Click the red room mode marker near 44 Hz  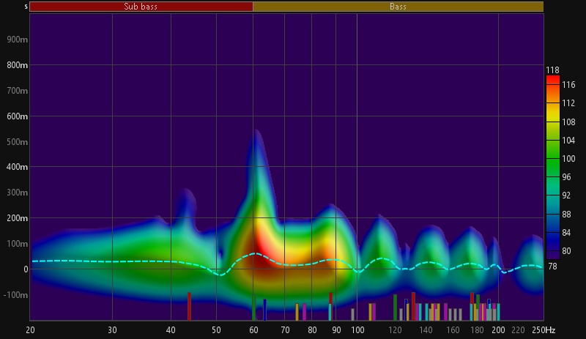pyautogui.click(x=189, y=306)
